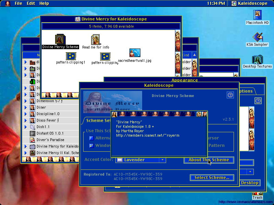Open the popup menu arrow in Appearance window

point(250,172)
